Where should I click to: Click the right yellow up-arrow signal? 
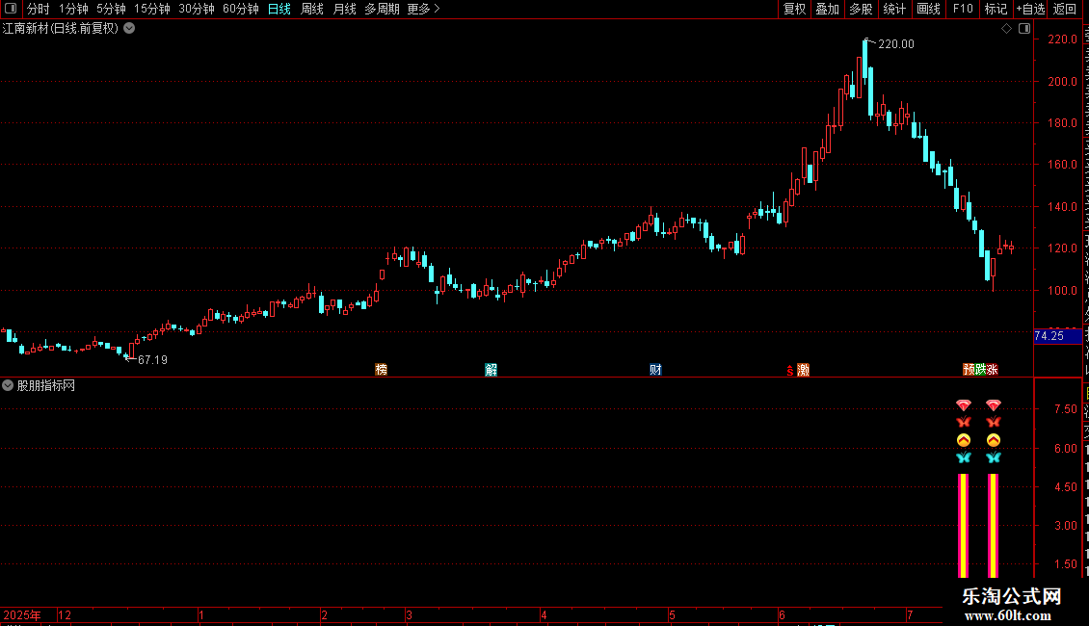[994, 440]
